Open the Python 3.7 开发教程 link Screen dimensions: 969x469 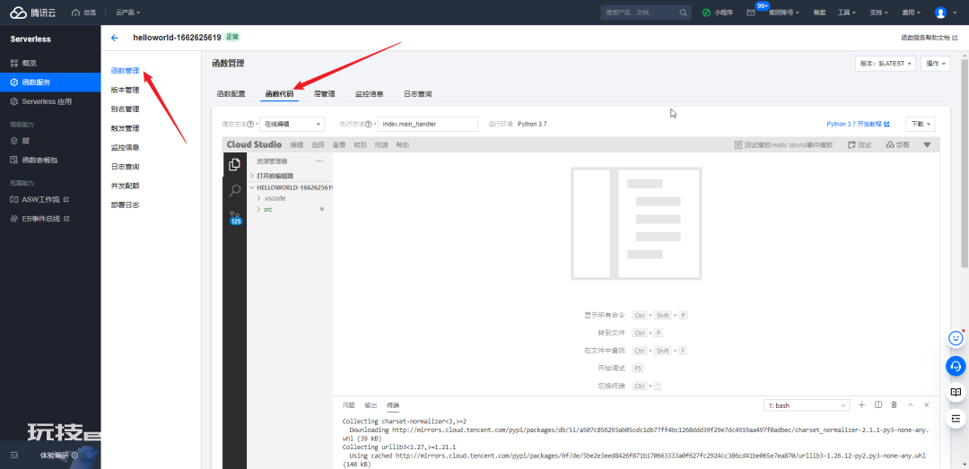858,125
